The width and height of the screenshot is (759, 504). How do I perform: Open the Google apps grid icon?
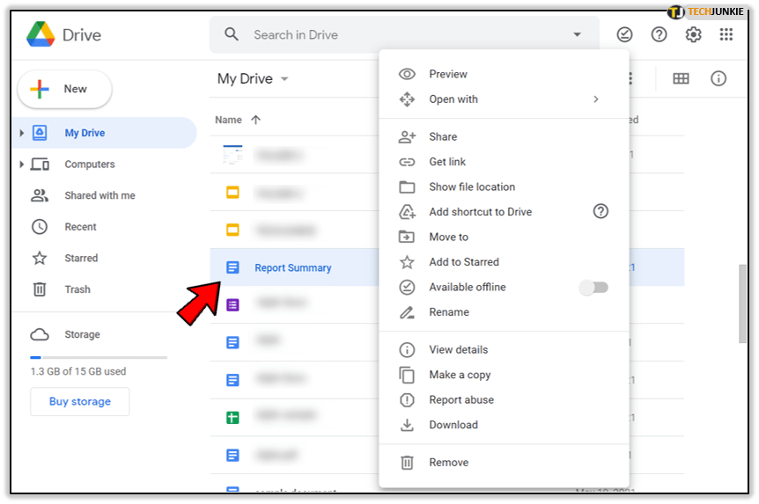click(726, 35)
